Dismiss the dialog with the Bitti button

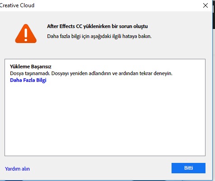[x=188, y=168]
